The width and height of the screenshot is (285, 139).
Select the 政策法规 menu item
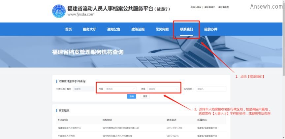click(x=138, y=29)
